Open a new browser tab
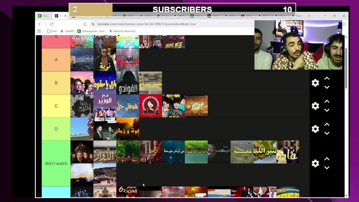This screenshot has width=359, height=202. pyautogui.click(x=309, y=16)
